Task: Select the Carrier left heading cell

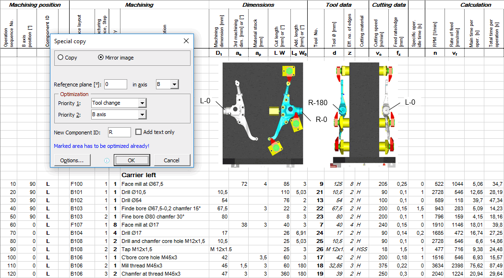Action: 139,175
